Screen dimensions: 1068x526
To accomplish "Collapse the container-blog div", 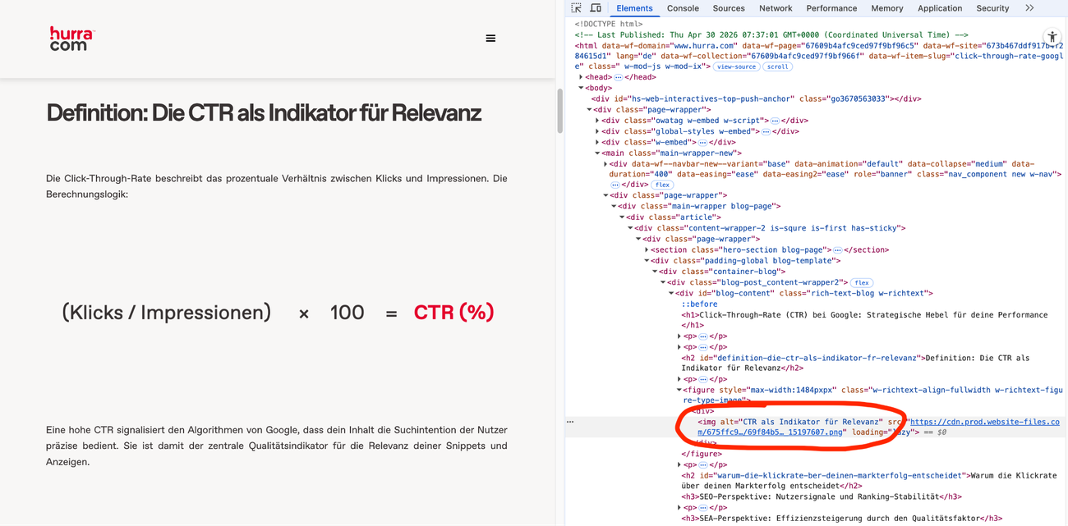I will pyautogui.click(x=655, y=272).
